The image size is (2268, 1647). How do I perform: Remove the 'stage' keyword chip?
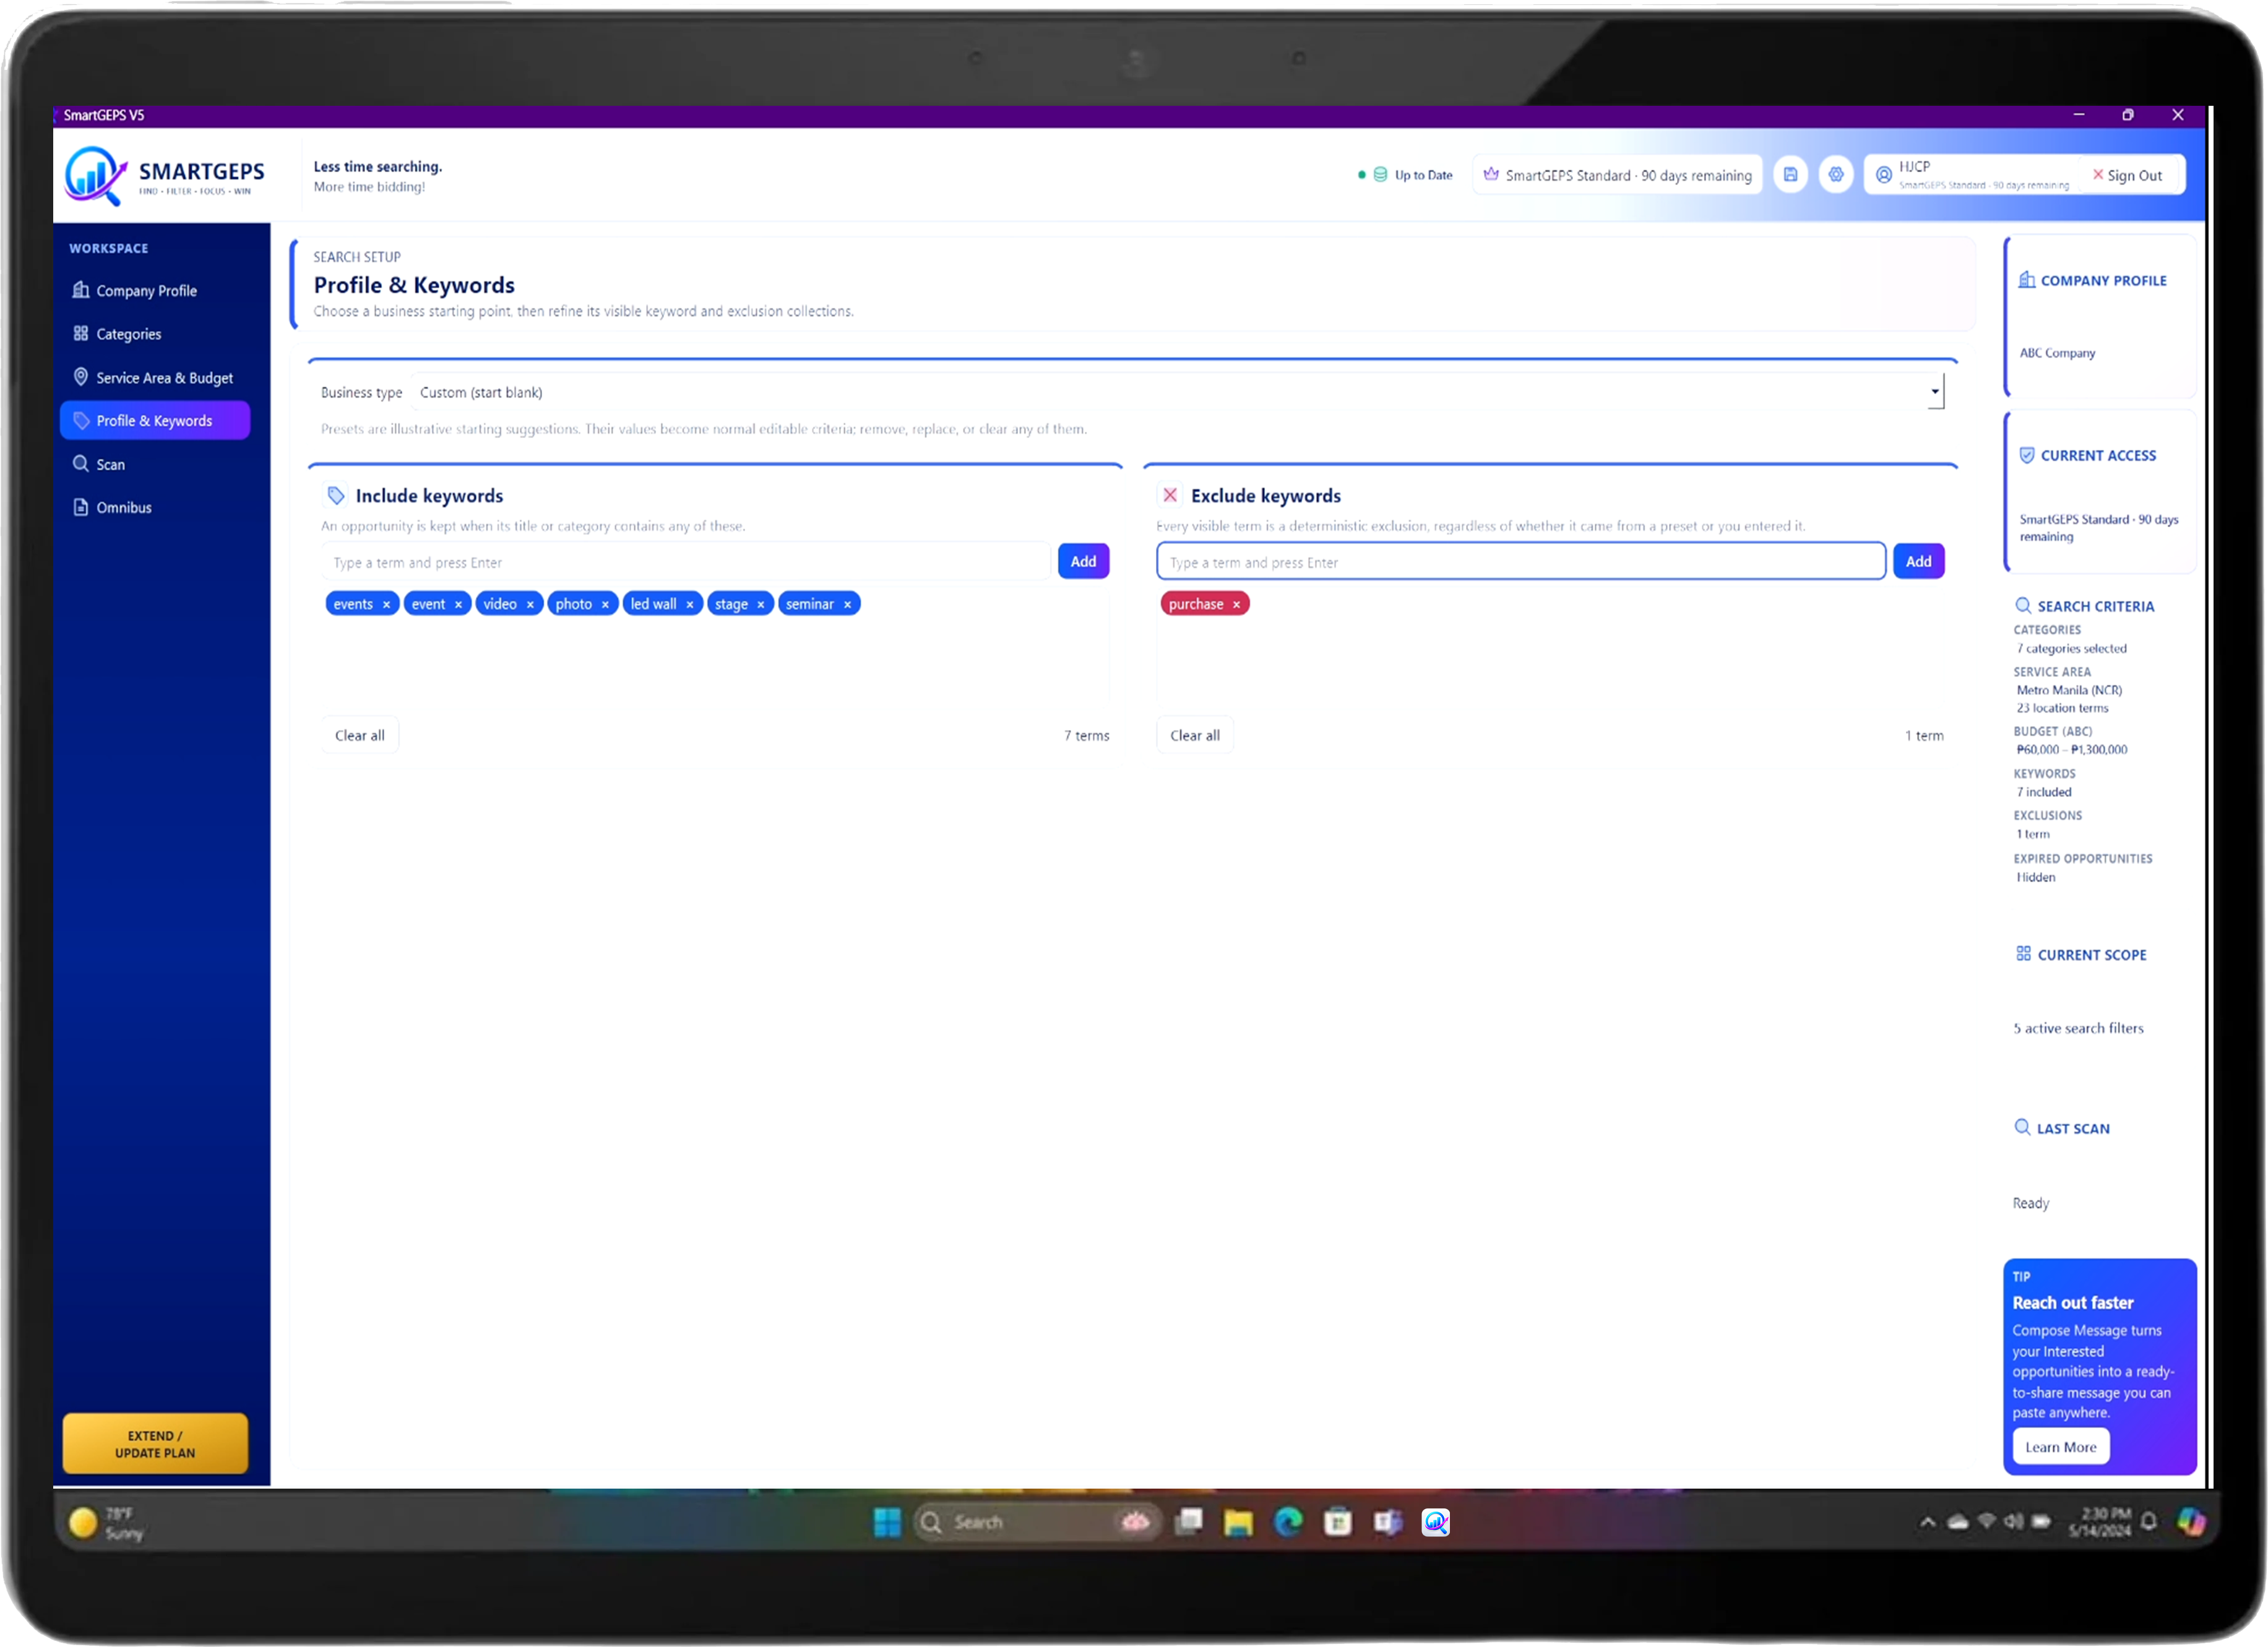[760, 604]
